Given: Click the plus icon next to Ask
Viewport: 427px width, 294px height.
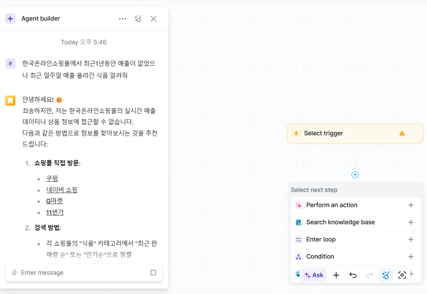Looking at the screenshot, I should pos(336,275).
